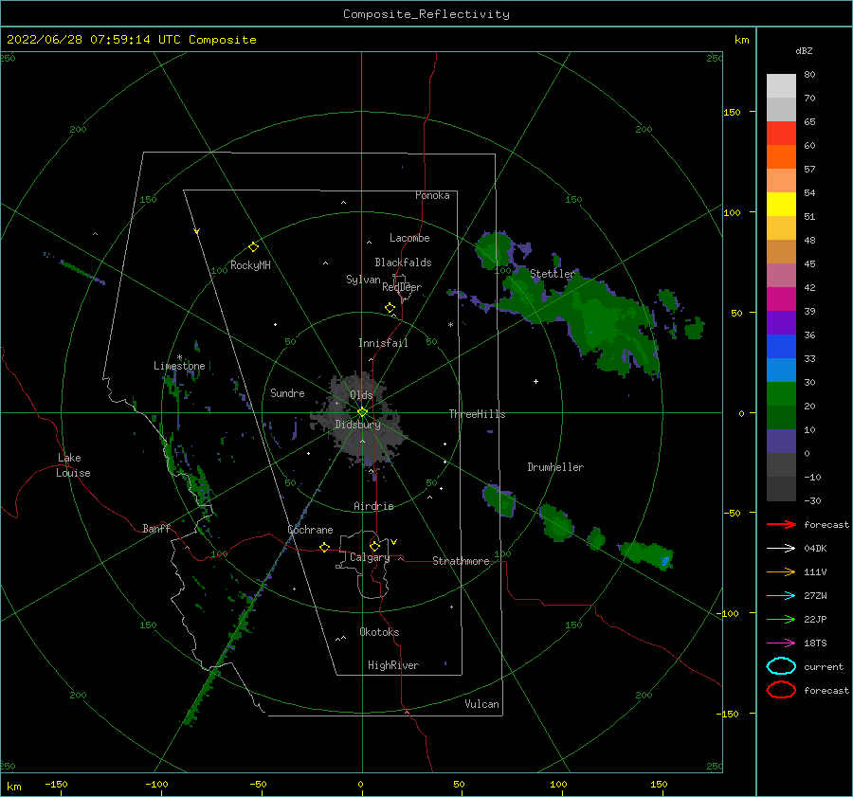
Task: Click the Okotoks city label
Action: (379, 632)
